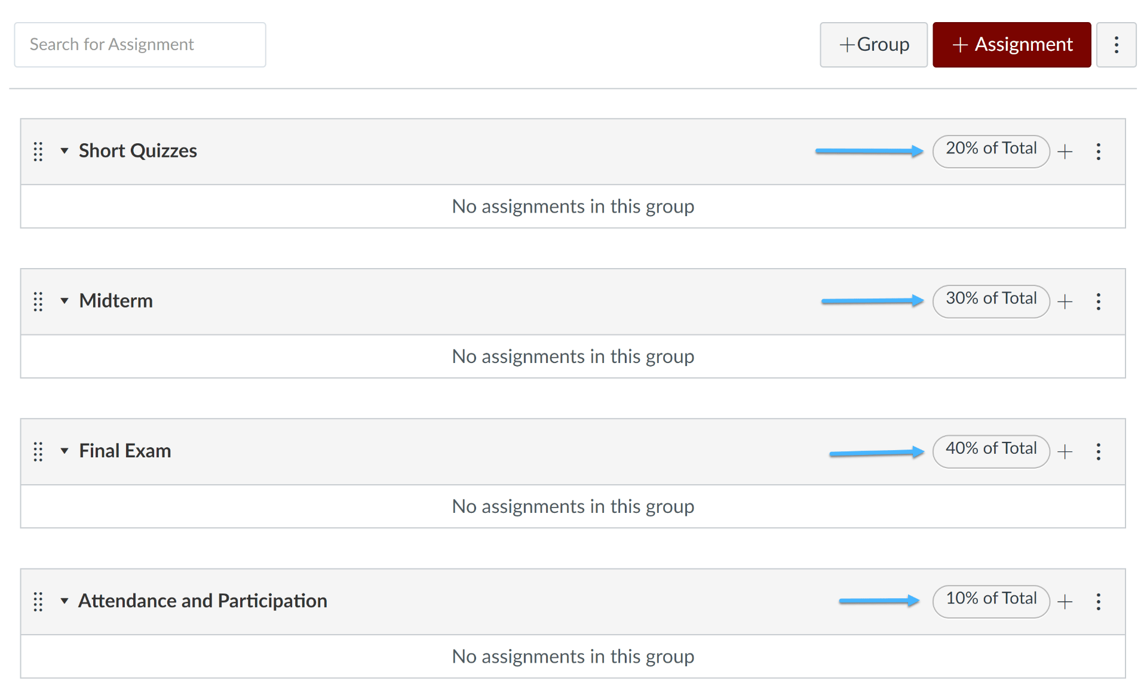Viewport: 1147px width, 689px height.
Task: Click the Search for Assignment field
Action: [139, 44]
